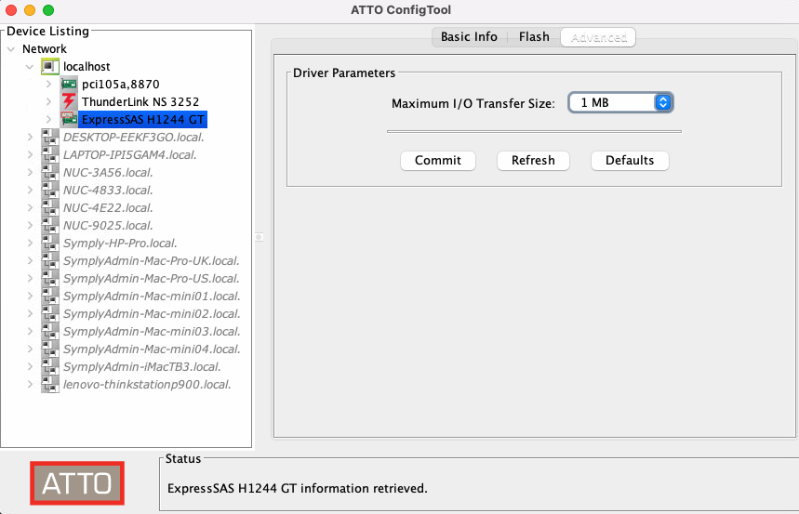Select the Advanced tab
This screenshot has height=514, width=799.
598,37
